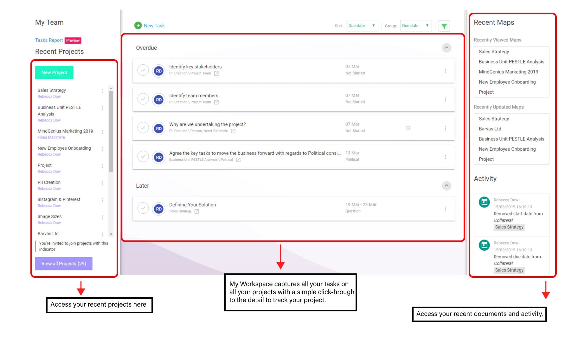Select MindGenius Marketing 2019 in Recently Viewed Maps
Viewport: 585px width, 337px height.
coord(508,72)
